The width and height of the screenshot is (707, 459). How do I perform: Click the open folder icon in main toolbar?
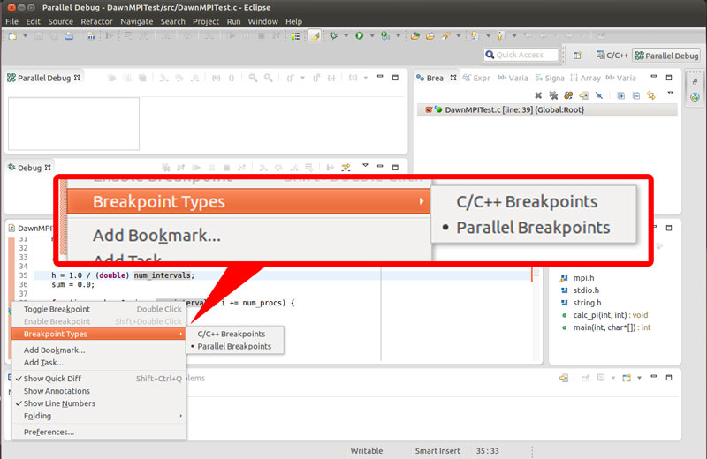click(x=430, y=35)
